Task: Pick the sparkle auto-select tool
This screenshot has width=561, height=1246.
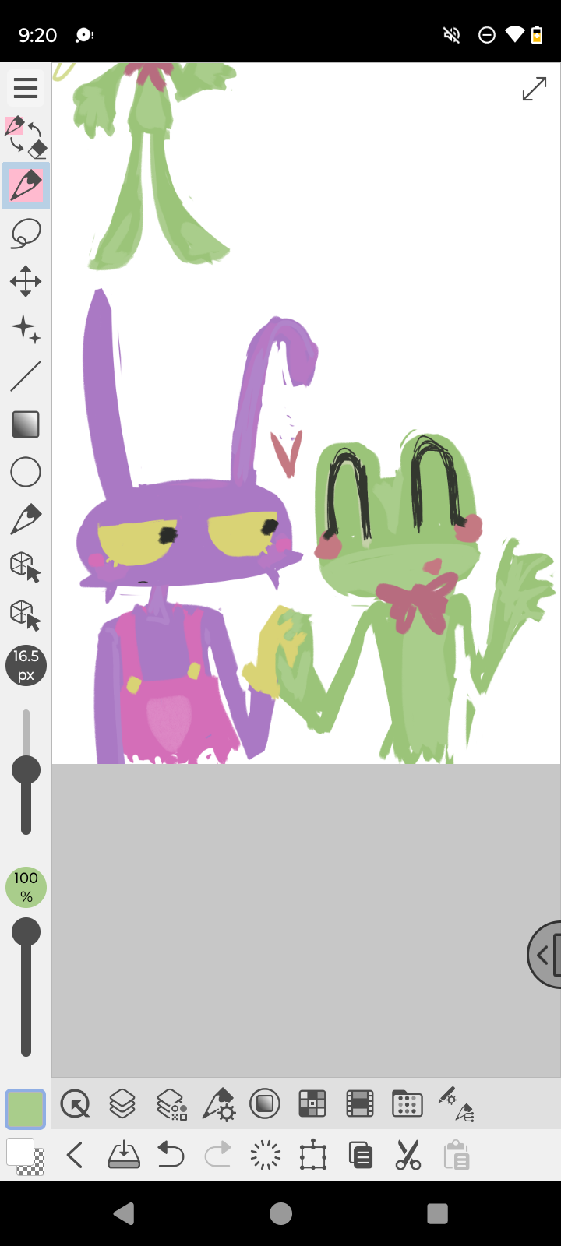Action: click(26, 329)
